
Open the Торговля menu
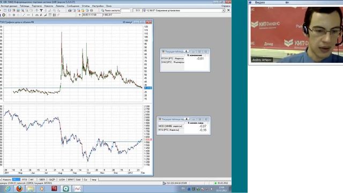click(37, 6)
